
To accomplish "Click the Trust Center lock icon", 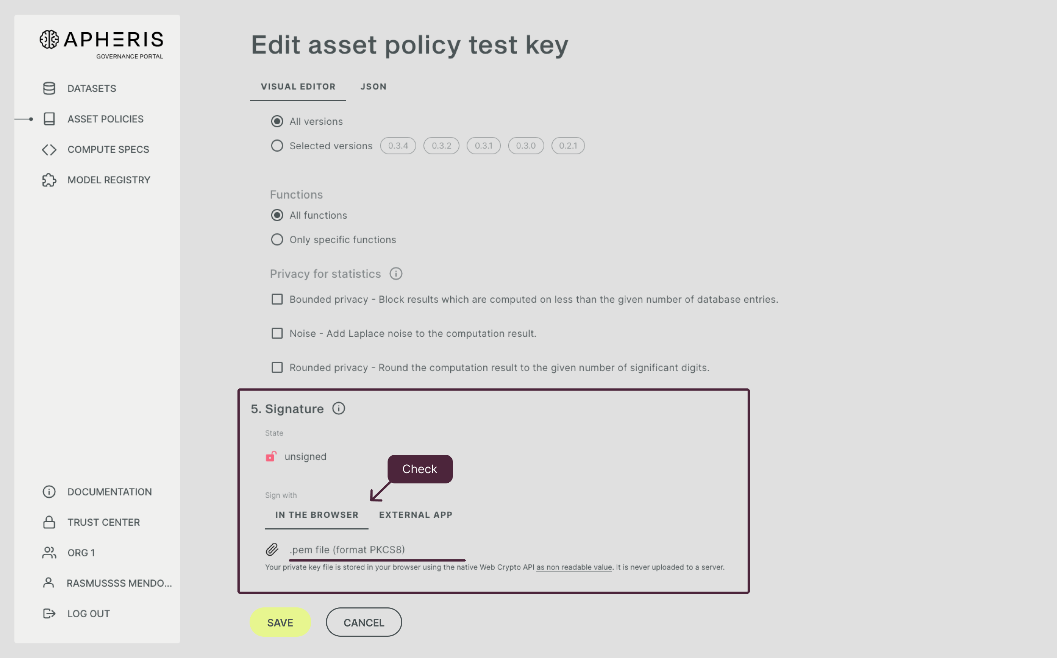I will pyautogui.click(x=49, y=522).
